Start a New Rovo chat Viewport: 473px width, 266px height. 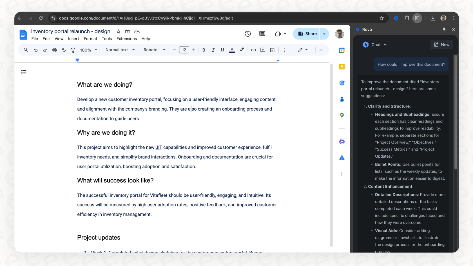pos(441,44)
